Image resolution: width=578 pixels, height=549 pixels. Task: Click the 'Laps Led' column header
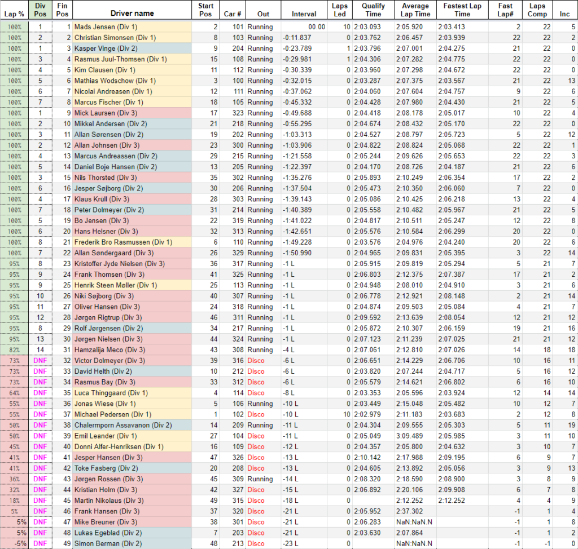[x=339, y=10]
